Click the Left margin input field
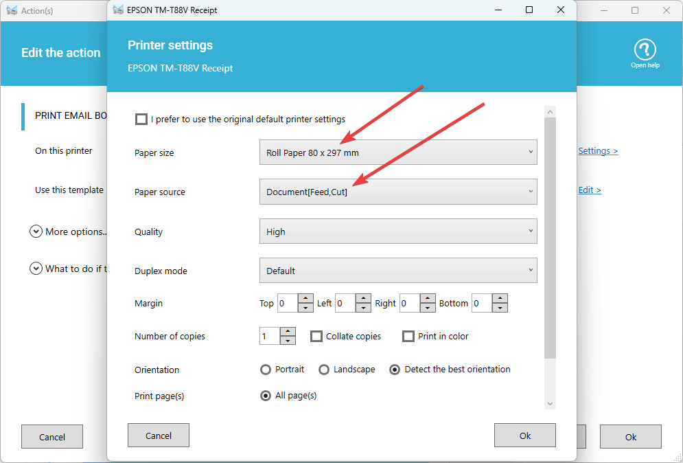 pos(345,303)
